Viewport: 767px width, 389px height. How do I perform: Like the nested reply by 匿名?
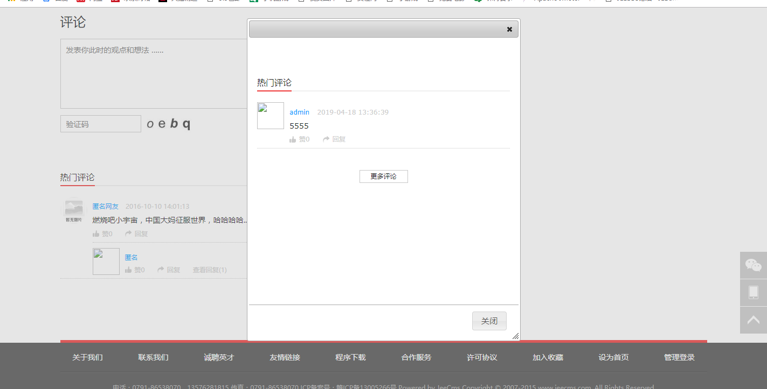click(135, 270)
